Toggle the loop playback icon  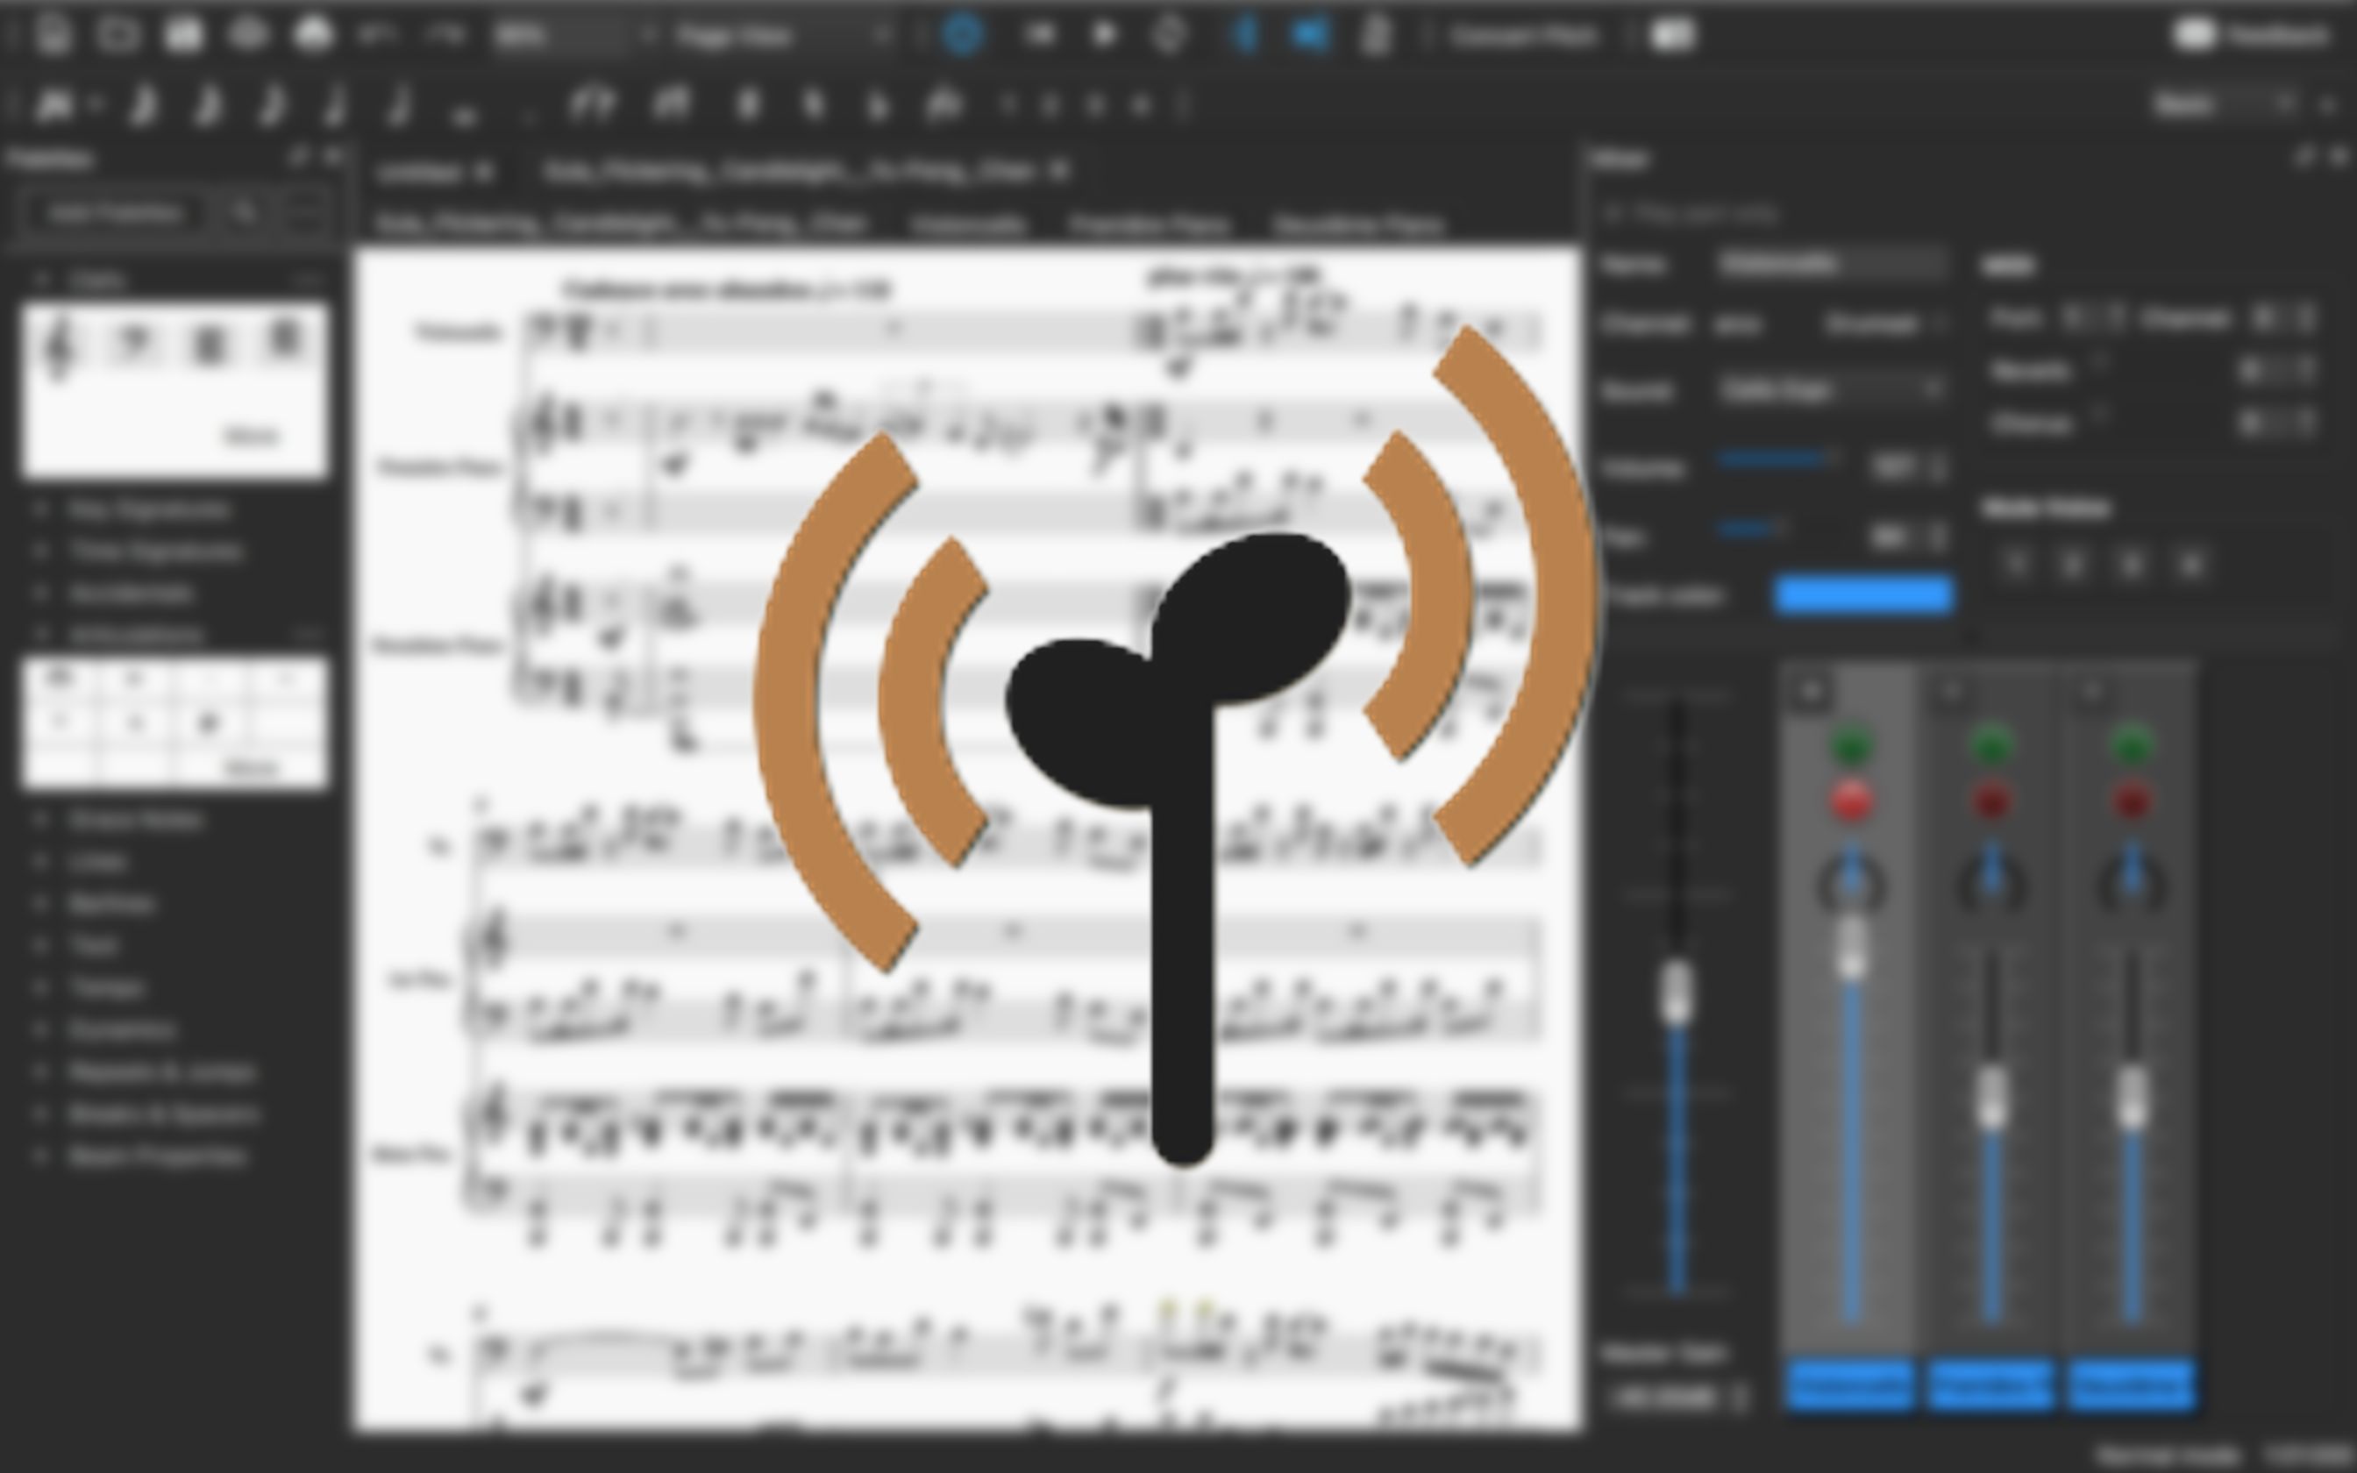click(1169, 35)
